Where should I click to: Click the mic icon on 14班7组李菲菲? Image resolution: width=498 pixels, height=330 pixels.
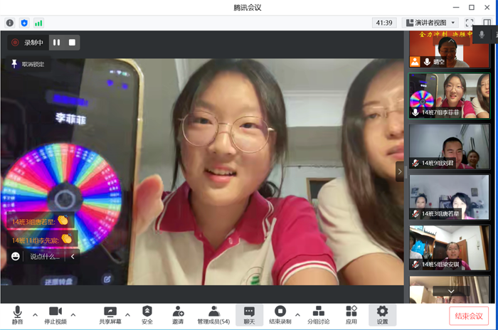pos(415,112)
